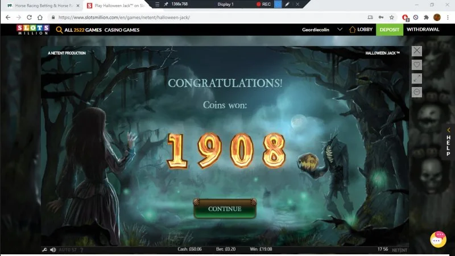Expand the account dropdown chevron

click(x=340, y=30)
